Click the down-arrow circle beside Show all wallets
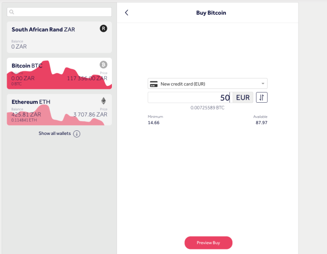The height and width of the screenshot is (254, 327). [x=77, y=133]
